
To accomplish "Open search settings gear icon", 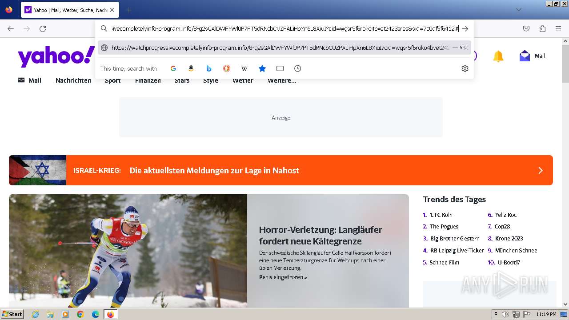I will pos(465,68).
